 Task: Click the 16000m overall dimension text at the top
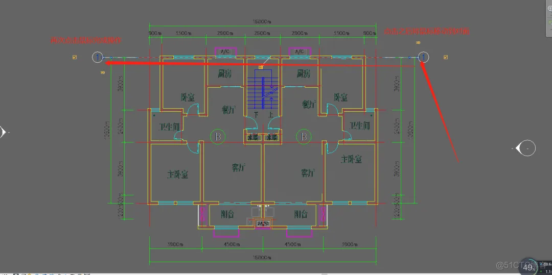click(x=261, y=22)
